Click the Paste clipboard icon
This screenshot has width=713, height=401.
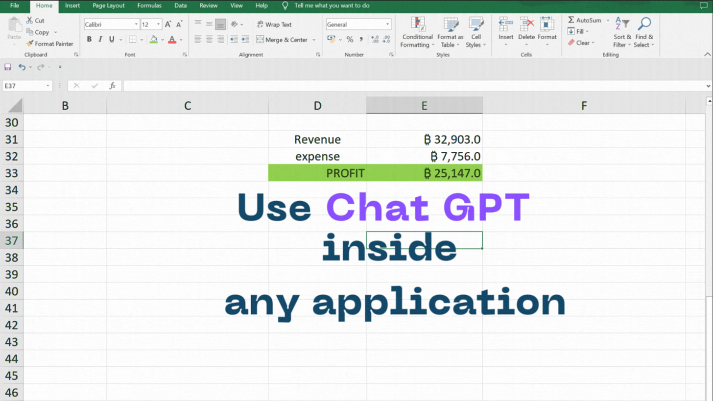tap(14, 24)
